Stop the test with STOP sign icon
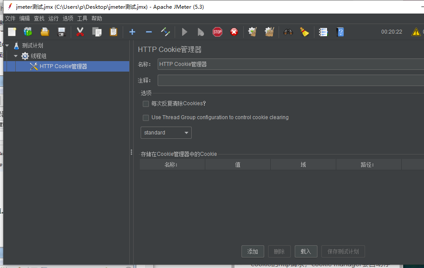This screenshot has height=268, width=424. 217,32
